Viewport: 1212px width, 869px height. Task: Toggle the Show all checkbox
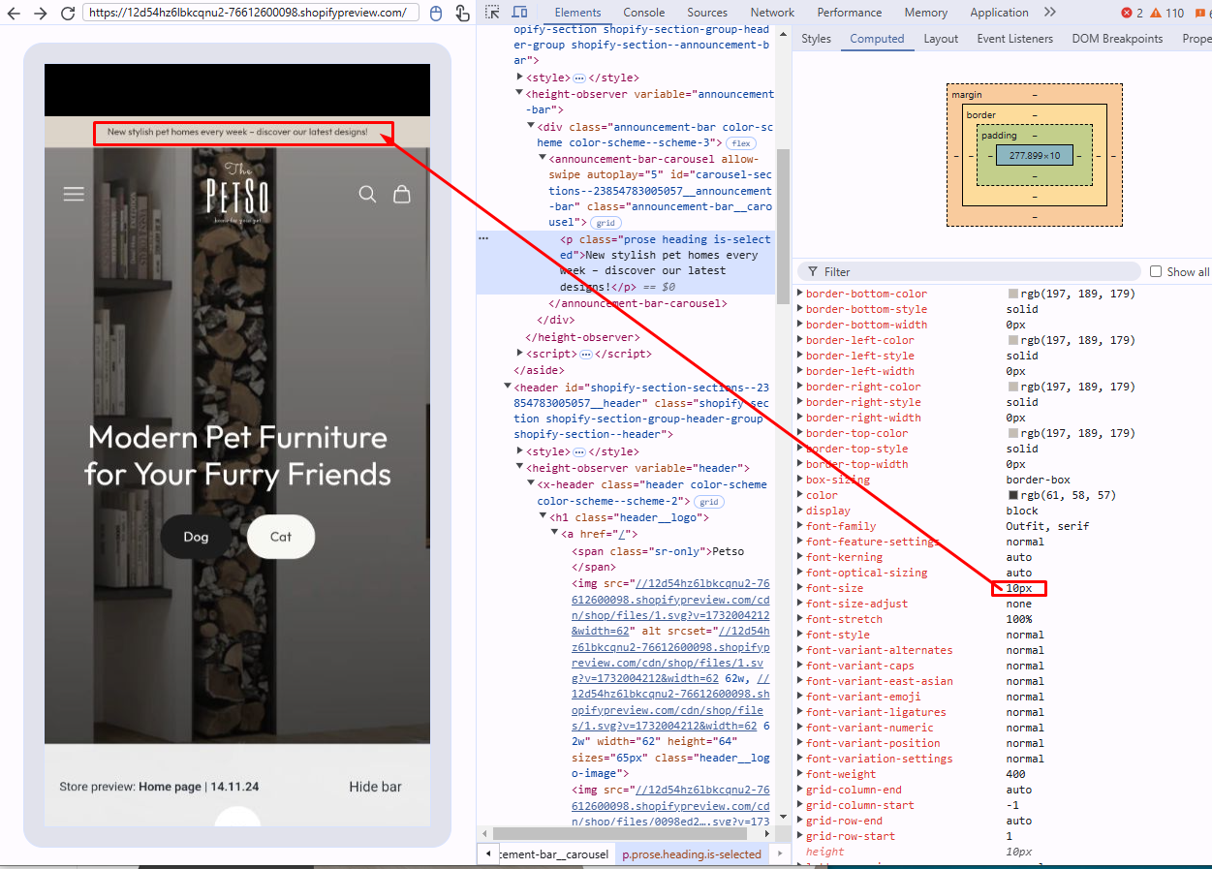tap(1156, 272)
